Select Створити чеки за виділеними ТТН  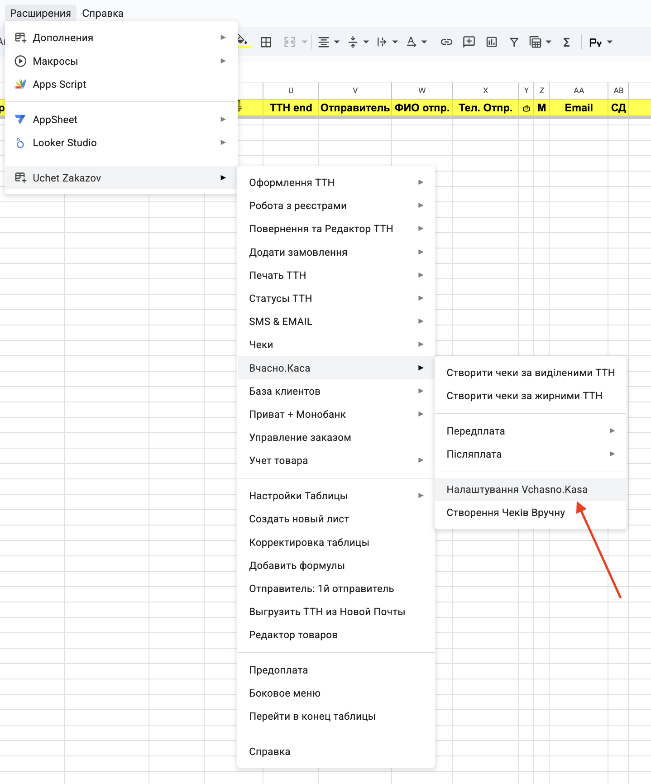click(x=531, y=373)
